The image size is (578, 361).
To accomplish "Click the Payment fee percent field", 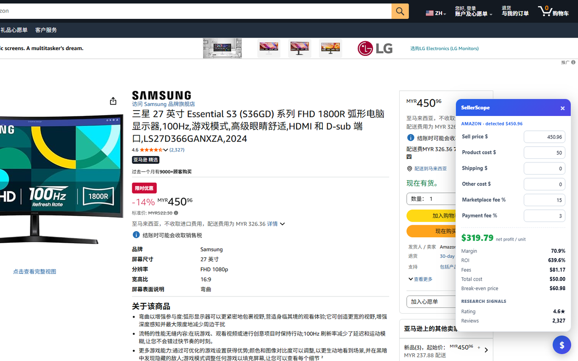I will (x=544, y=216).
